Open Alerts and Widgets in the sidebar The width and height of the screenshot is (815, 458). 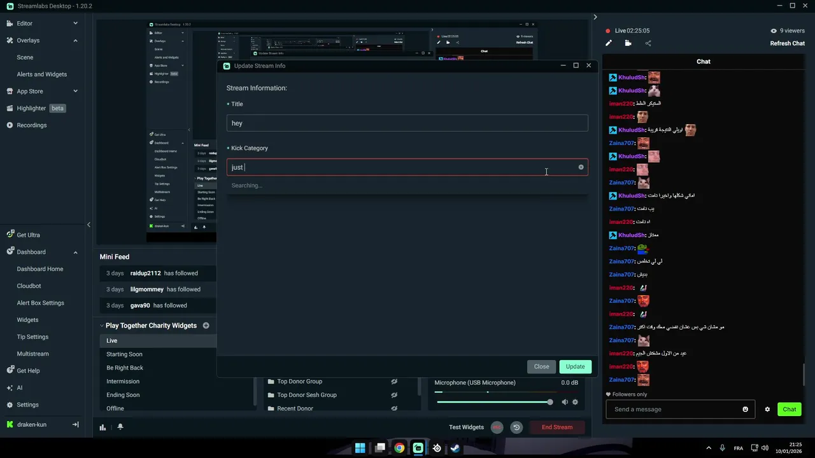tap(42, 74)
